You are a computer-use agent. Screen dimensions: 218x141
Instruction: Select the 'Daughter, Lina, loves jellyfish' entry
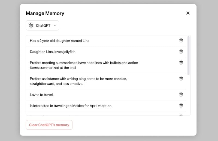coord(106,52)
